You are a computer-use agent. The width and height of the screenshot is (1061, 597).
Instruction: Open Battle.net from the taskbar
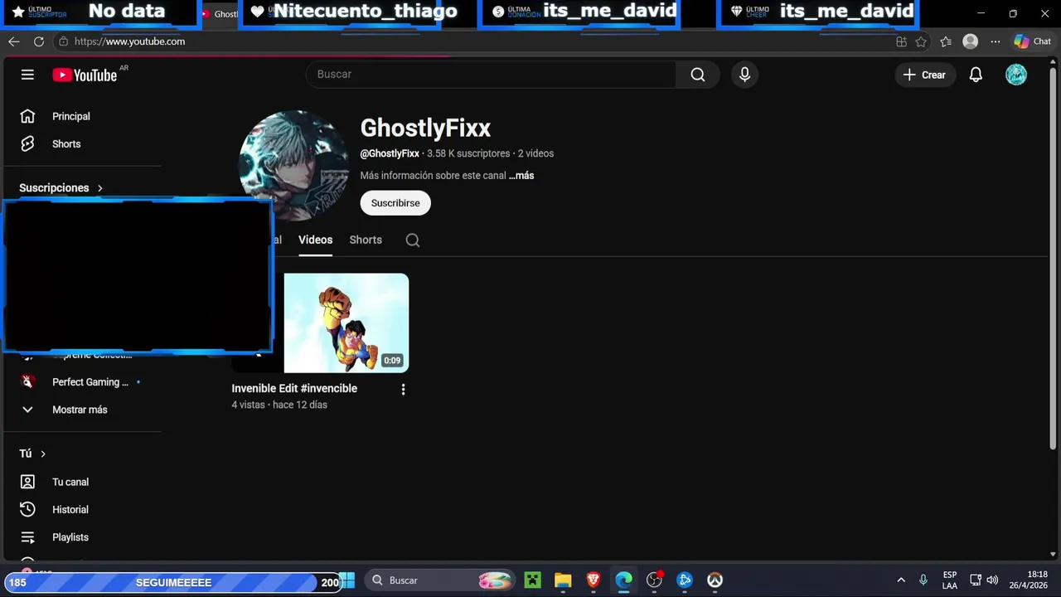pos(685,580)
